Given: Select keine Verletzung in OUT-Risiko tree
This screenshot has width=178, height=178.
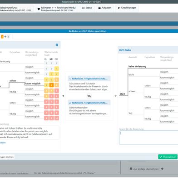Looking at the screenshot, I should 137,66.
